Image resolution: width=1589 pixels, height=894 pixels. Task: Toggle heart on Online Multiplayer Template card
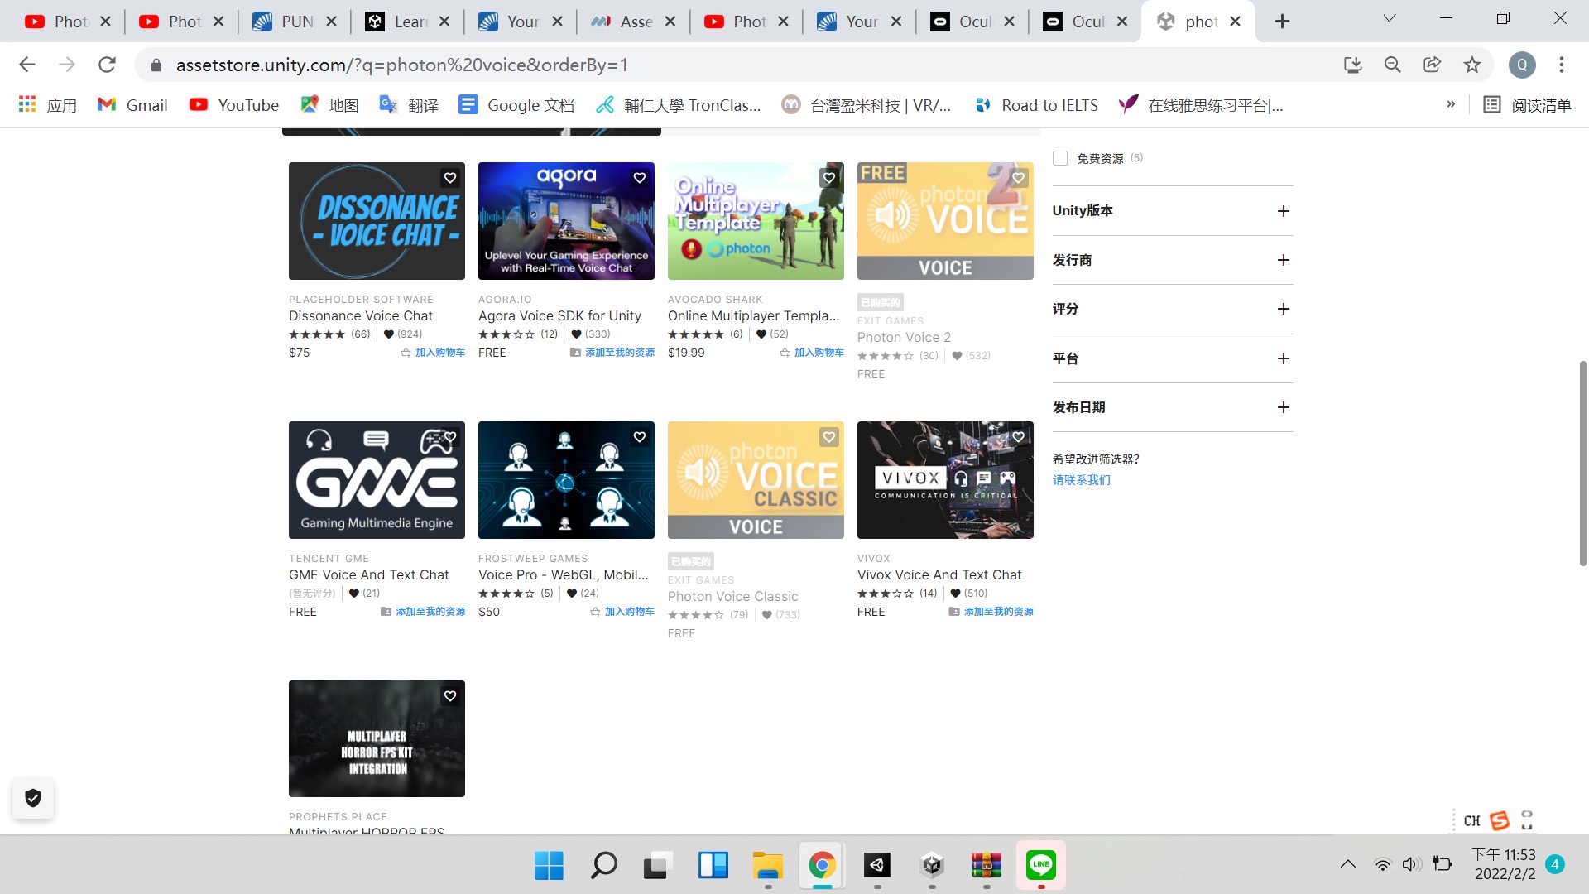pyautogui.click(x=829, y=178)
